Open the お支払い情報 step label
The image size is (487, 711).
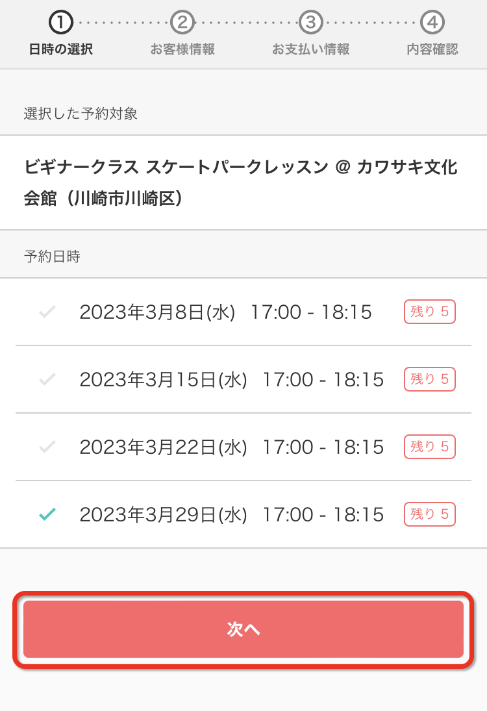310,49
